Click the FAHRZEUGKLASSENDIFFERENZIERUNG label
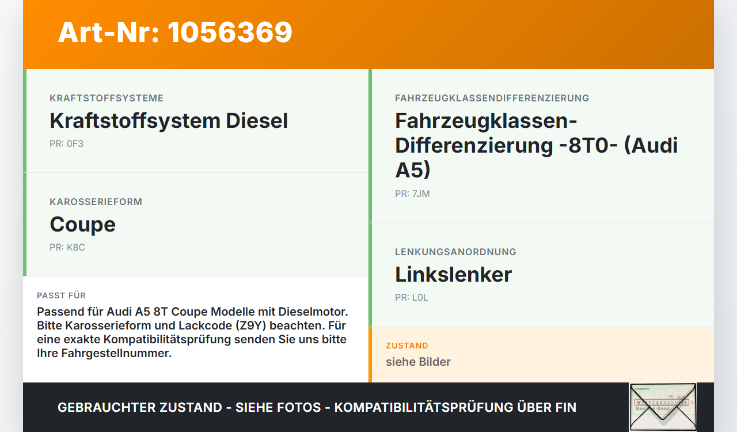 (x=492, y=98)
